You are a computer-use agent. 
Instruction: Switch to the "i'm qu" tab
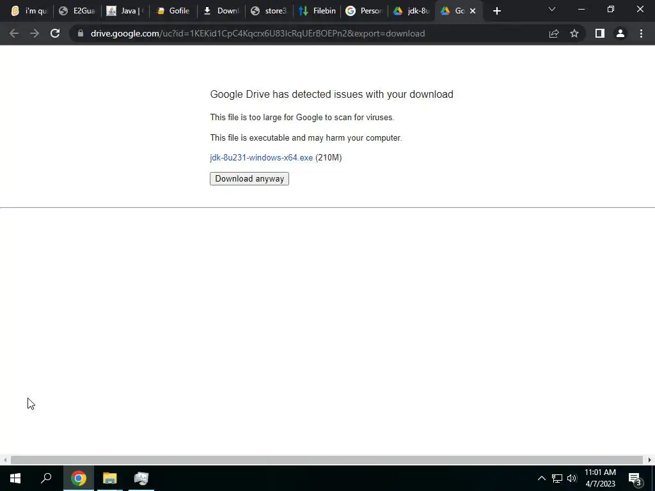click(x=29, y=11)
